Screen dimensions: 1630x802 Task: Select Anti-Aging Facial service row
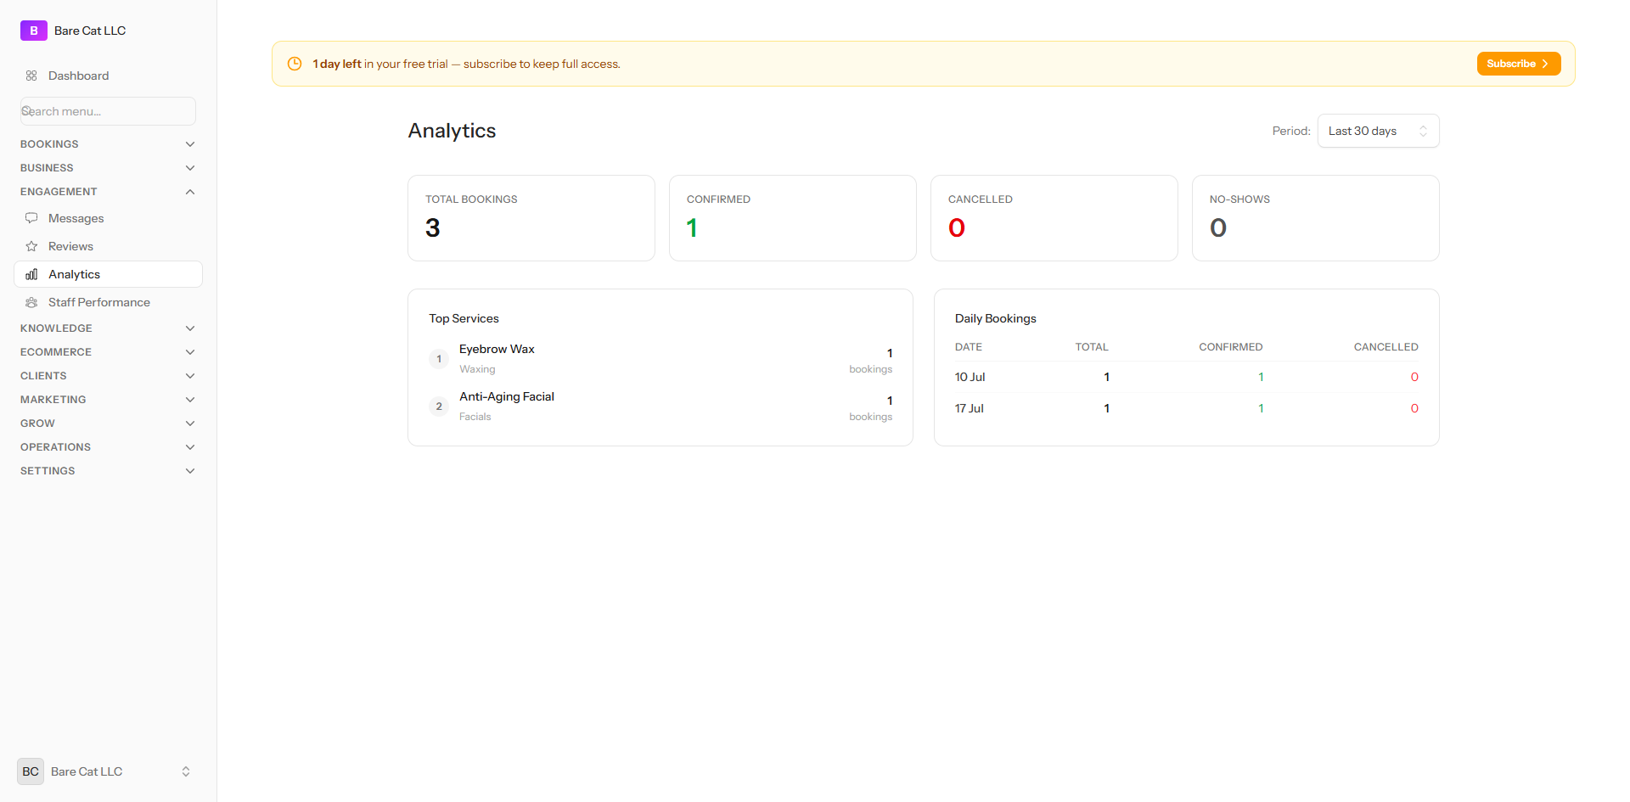(x=660, y=406)
